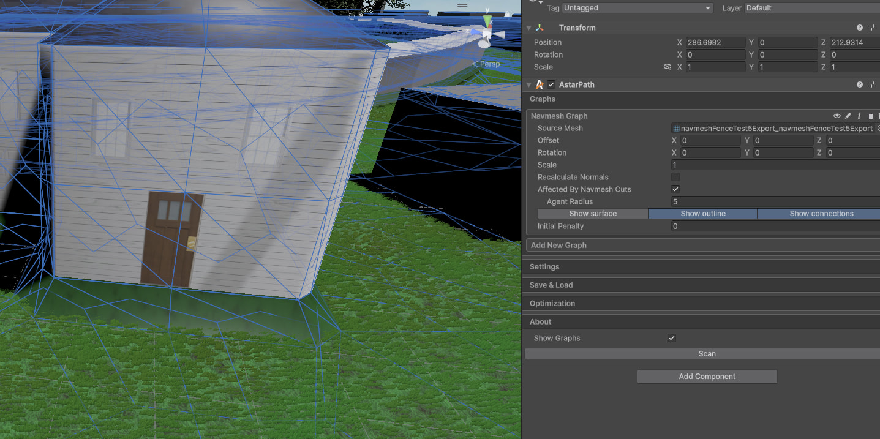Open Transform component preset settings icon
This screenshot has width=880, height=439.
(872, 28)
